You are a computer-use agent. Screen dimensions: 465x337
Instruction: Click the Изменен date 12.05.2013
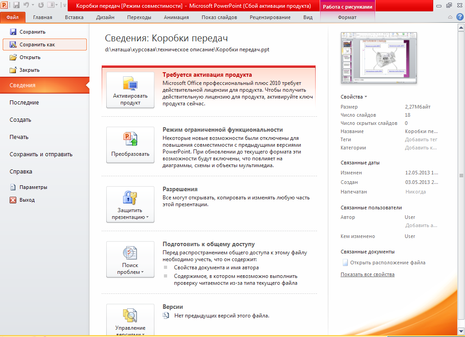click(x=421, y=172)
